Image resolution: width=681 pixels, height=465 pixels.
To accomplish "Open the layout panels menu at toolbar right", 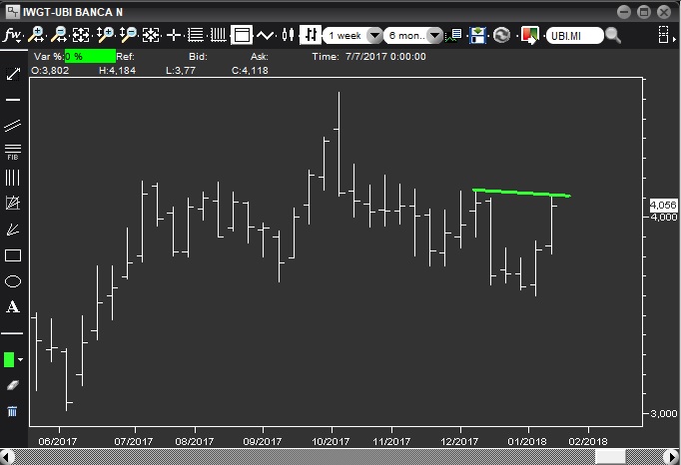I will (665, 35).
